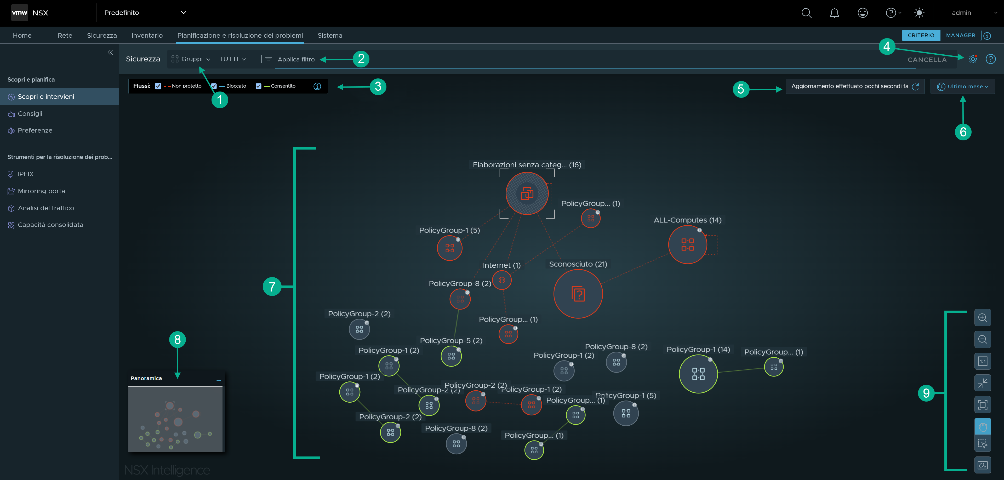
Task: Open the admin user dropdown
Action: (x=974, y=13)
